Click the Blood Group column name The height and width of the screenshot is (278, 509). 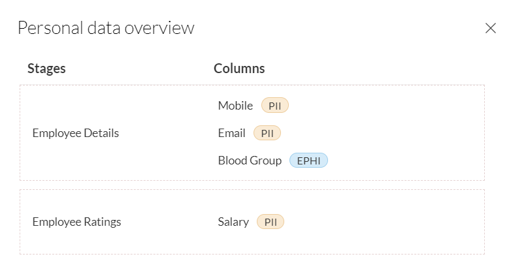tap(250, 161)
